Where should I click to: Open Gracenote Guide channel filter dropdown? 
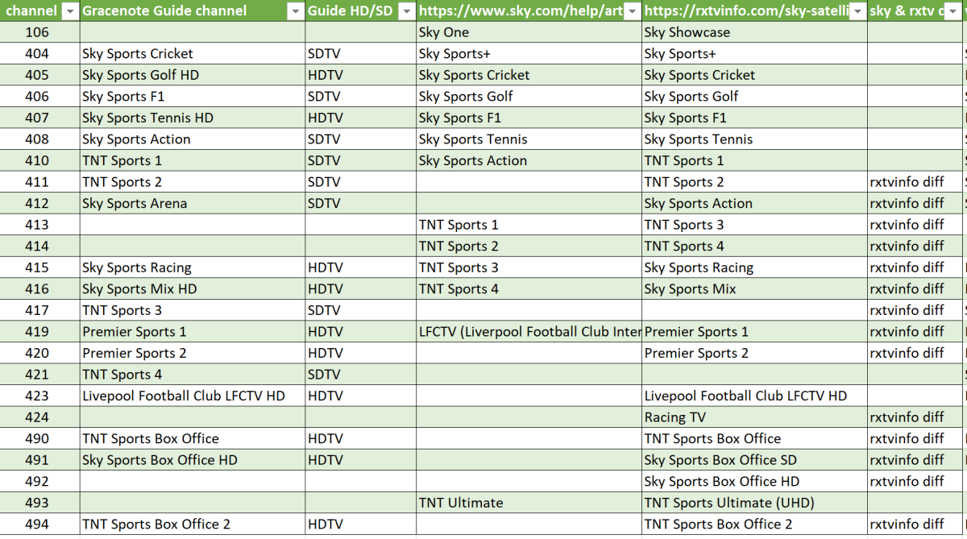(294, 11)
